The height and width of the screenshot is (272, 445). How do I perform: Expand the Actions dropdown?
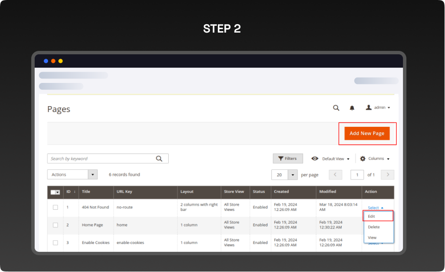click(93, 174)
